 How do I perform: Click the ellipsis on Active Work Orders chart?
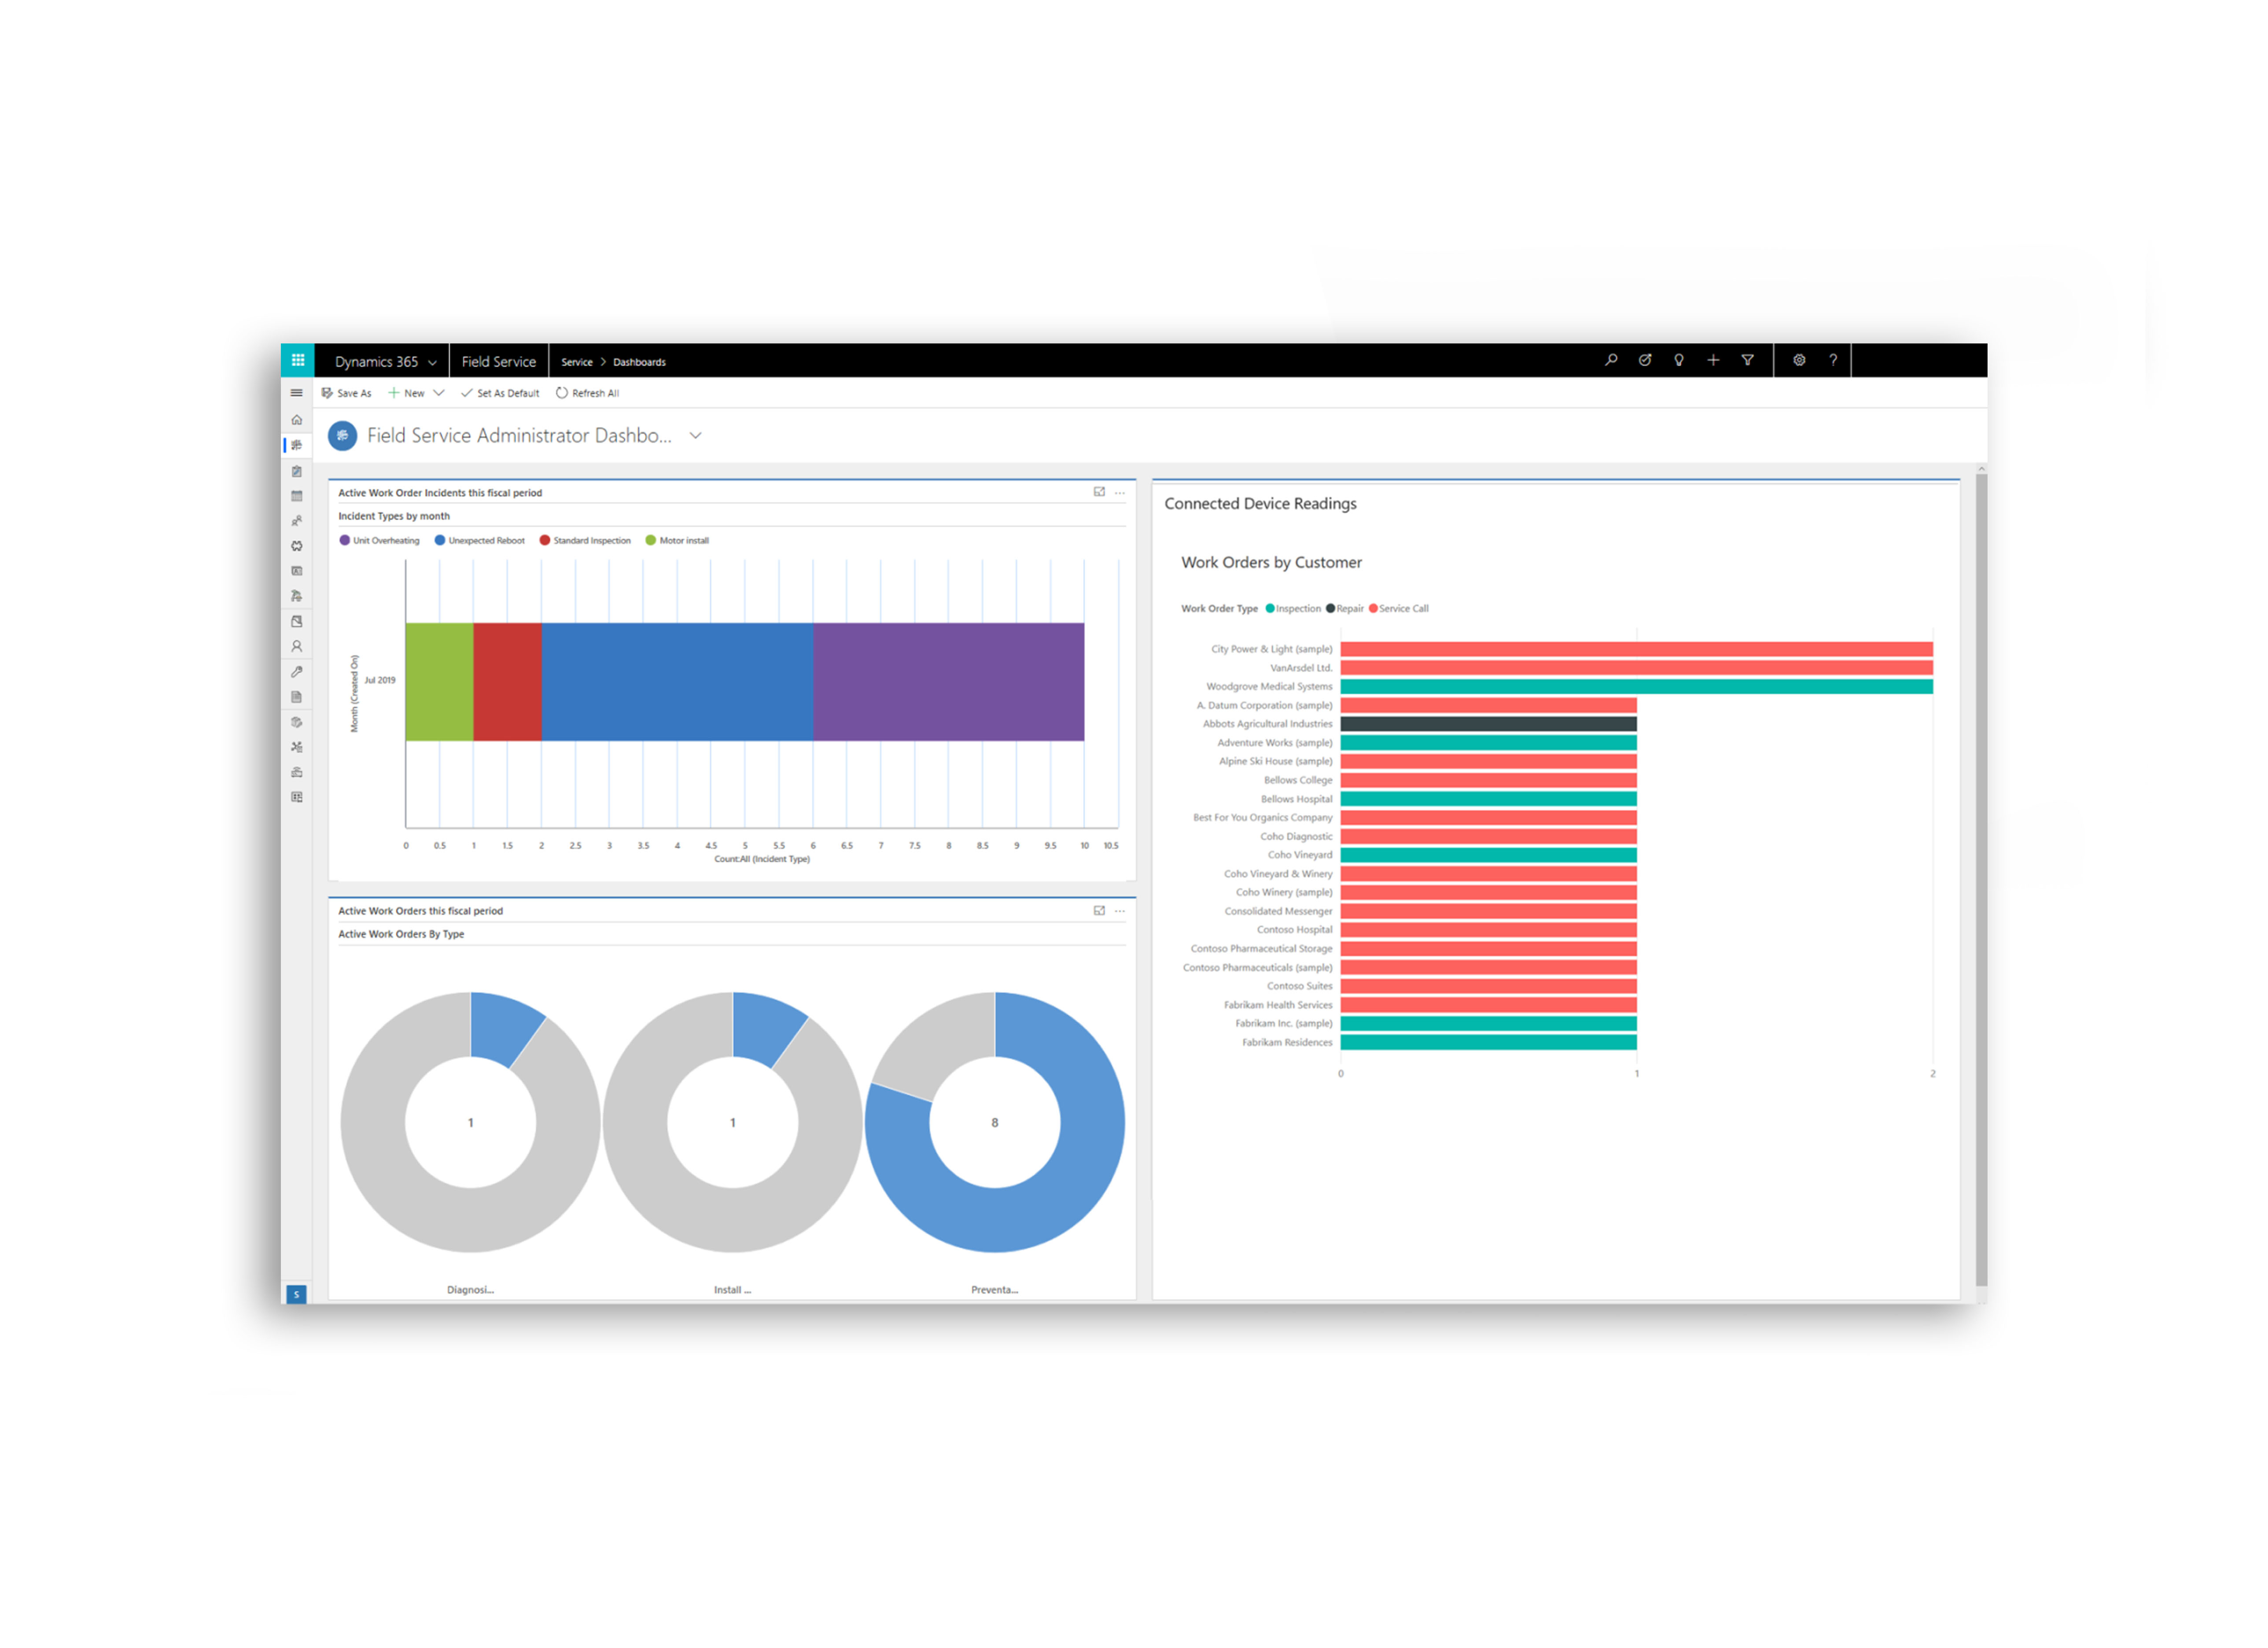point(1120,911)
